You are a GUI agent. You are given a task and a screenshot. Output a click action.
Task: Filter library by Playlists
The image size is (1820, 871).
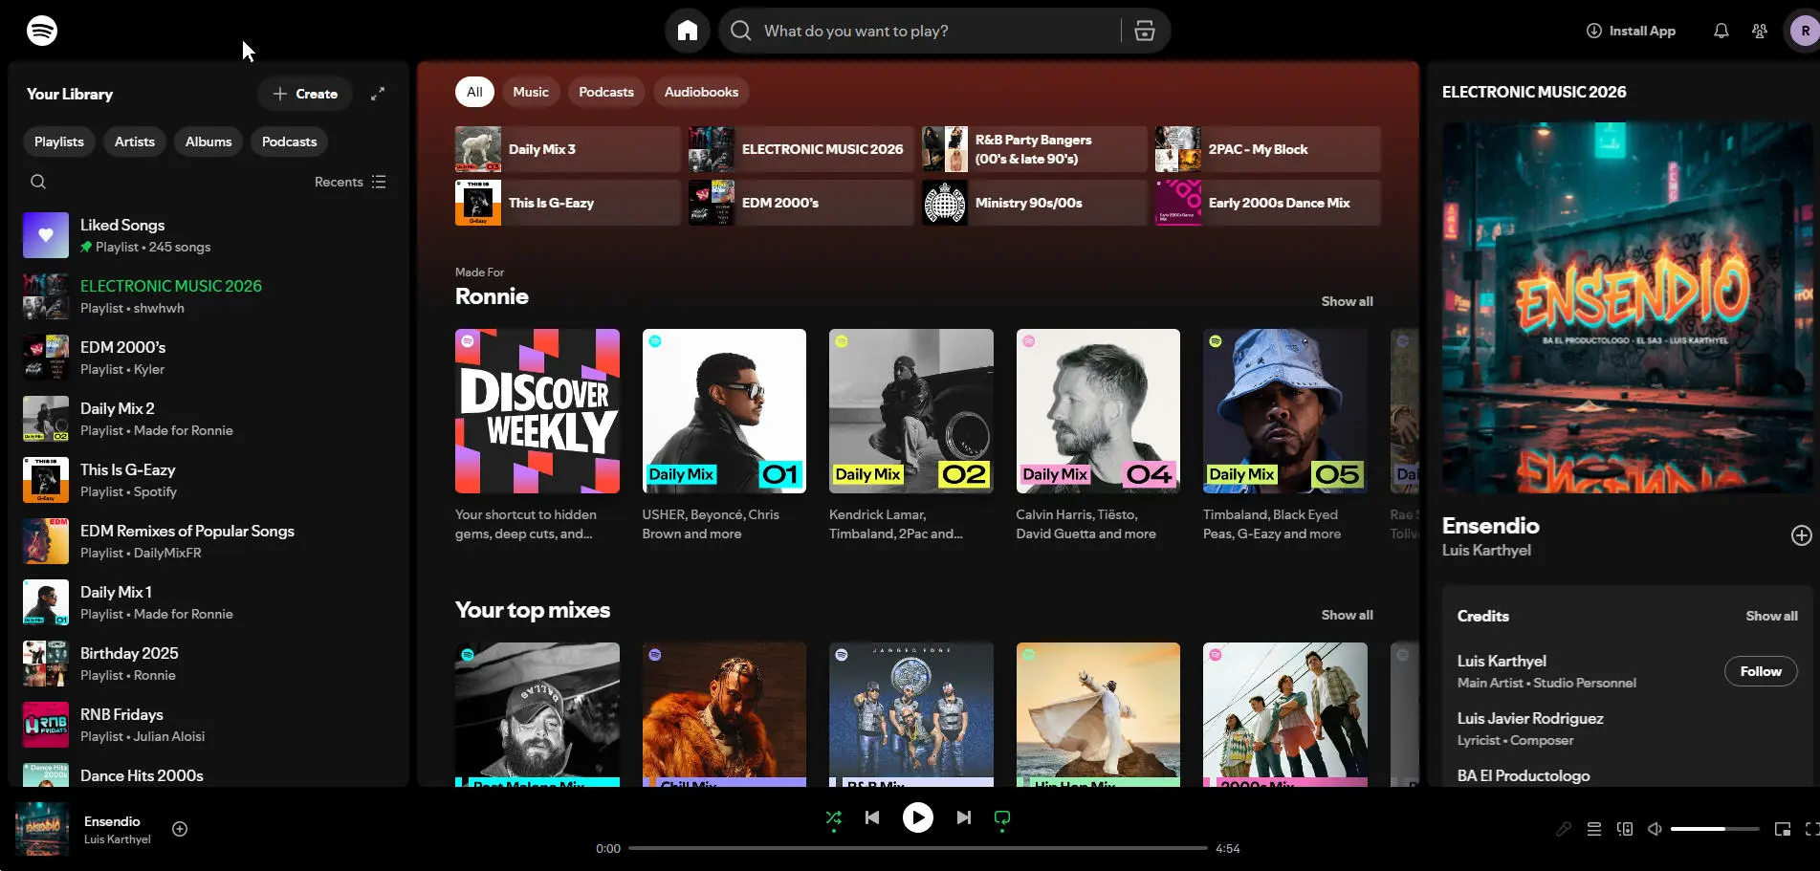(59, 142)
